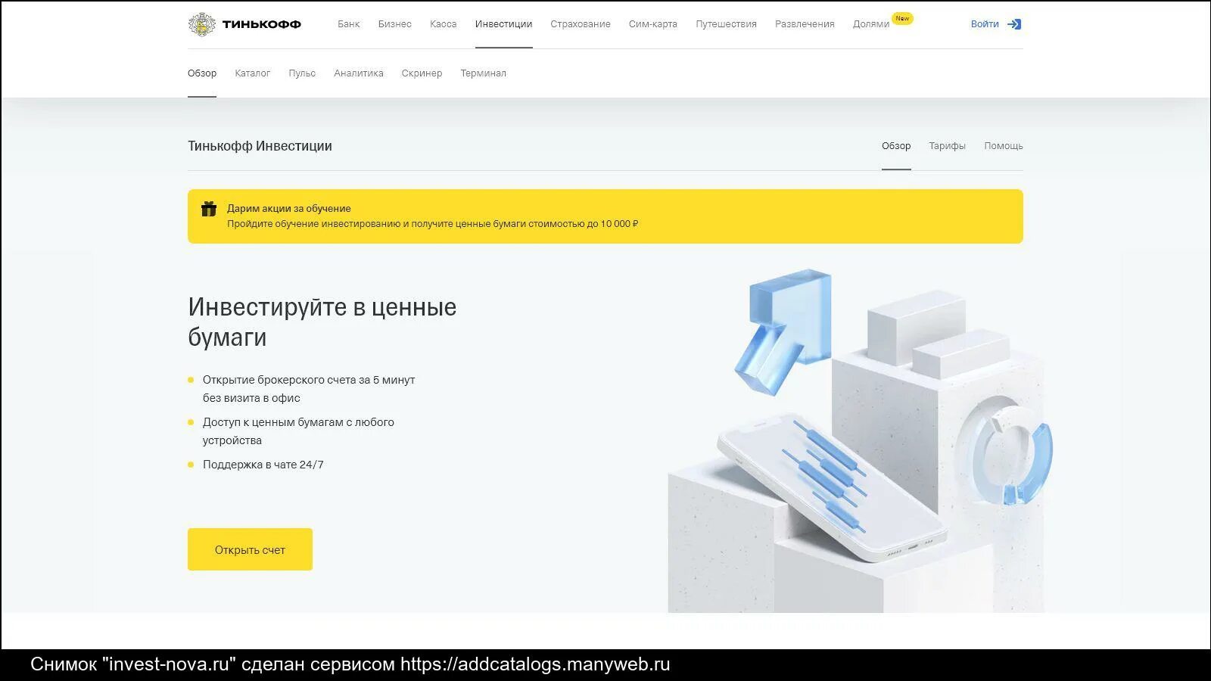Click the Поддержка в чате 24/7 text
Image resolution: width=1211 pixels, height=681 pixels.
point(263,465)
